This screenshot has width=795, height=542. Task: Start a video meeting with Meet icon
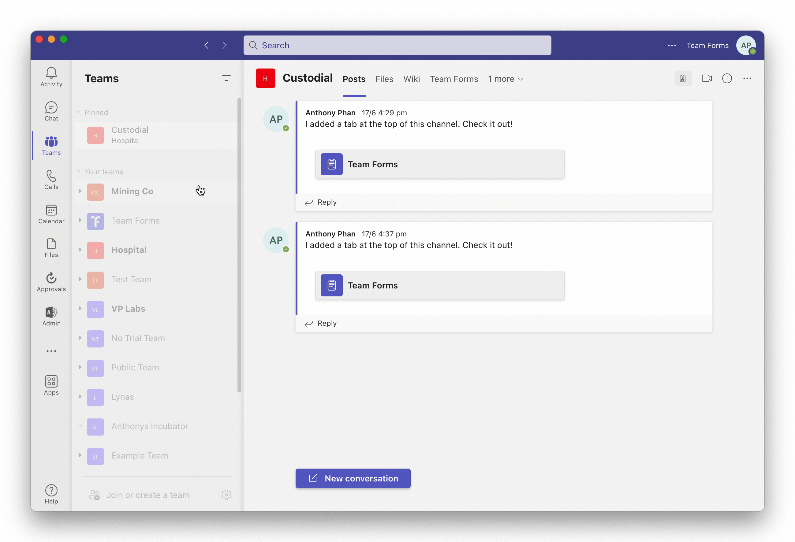(x=707, y=78)
